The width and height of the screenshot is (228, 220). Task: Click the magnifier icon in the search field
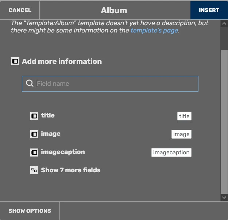click(x=30, y=84)
